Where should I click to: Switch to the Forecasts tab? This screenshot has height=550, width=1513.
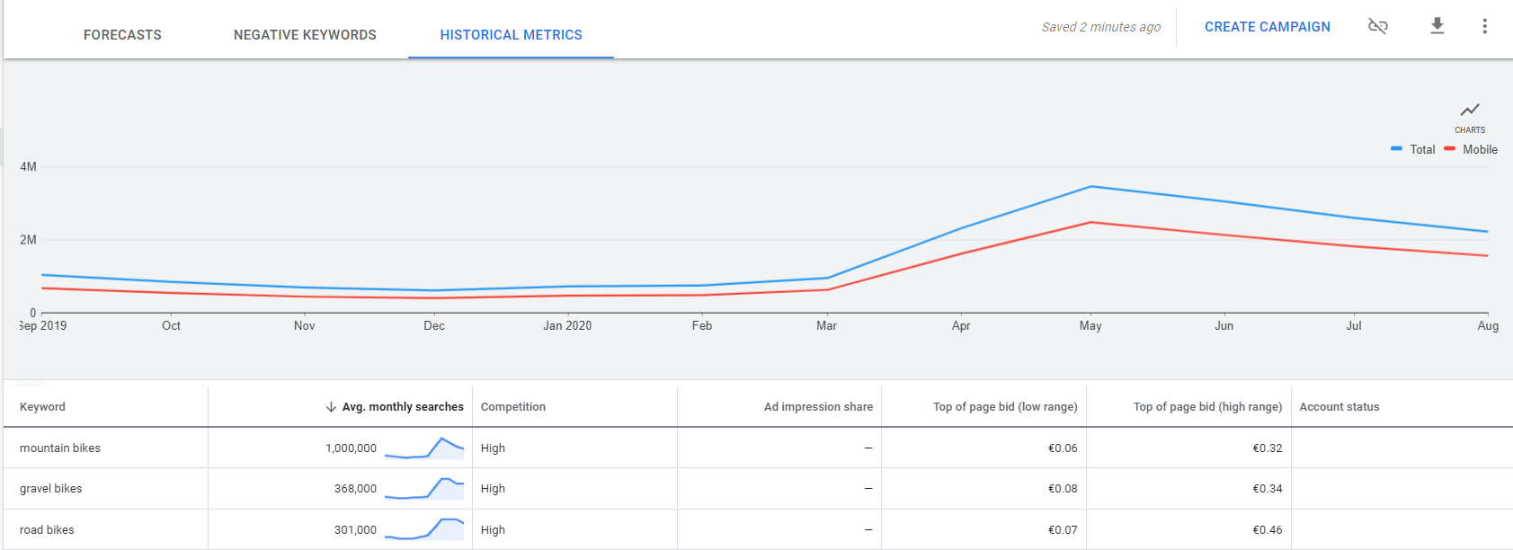click(x=122, y=35)
